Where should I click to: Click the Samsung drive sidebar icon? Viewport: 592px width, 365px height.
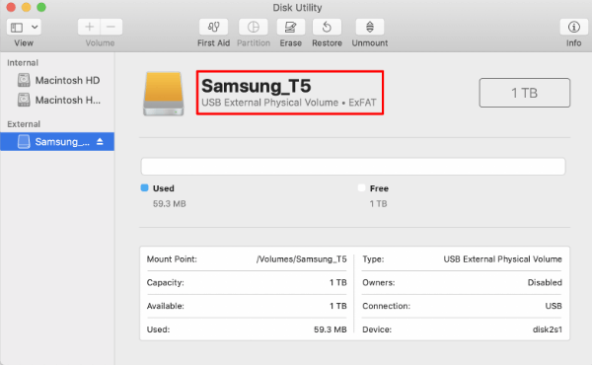pos(24,141)
